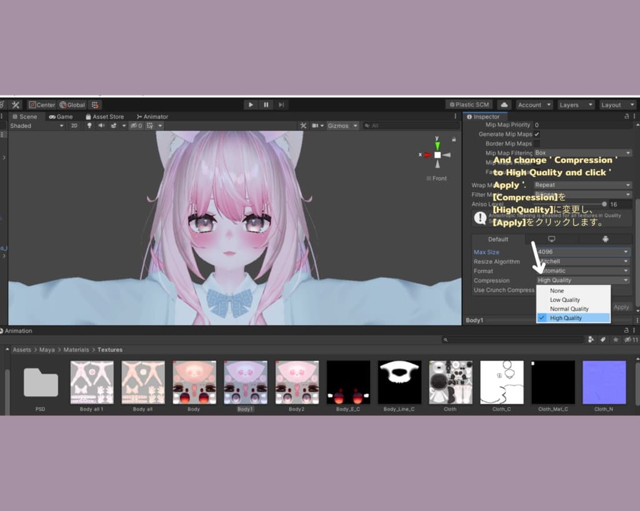Screen dimensions: 640x511
Task: Open the cloud services icon
Action: (x=504, y=105)
